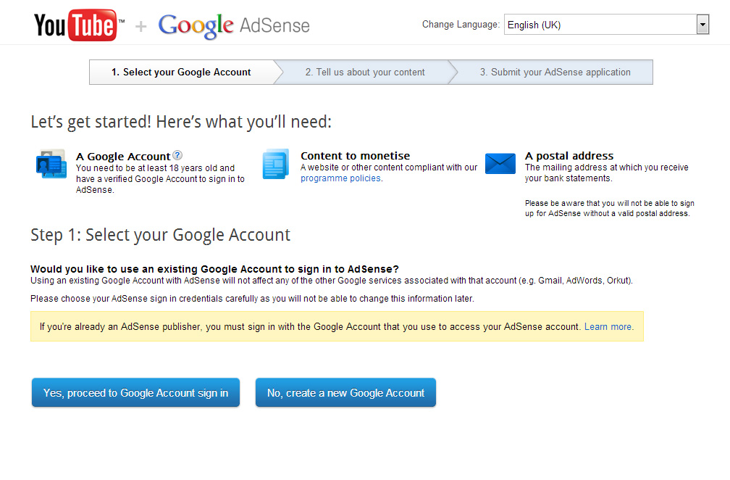Click the Step 1: Select your Google Account heading

tap(160, 235)
